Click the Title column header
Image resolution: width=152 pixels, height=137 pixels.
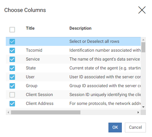pyautogui.click(x=30, y=28)
